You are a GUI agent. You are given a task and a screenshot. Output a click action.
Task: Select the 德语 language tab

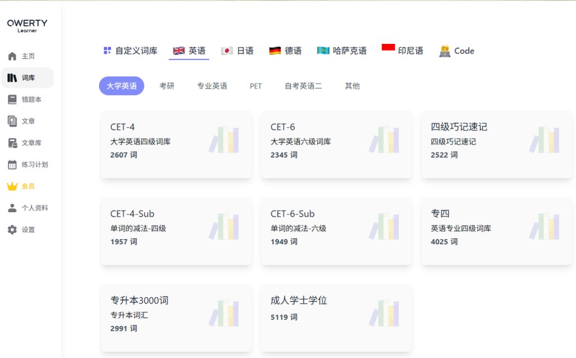tap(285, 51)
